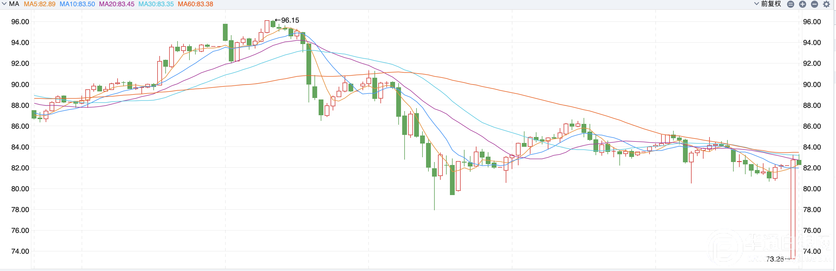Click the 74.00 label on right axis

pyautogui.click(x=812, y=251)
